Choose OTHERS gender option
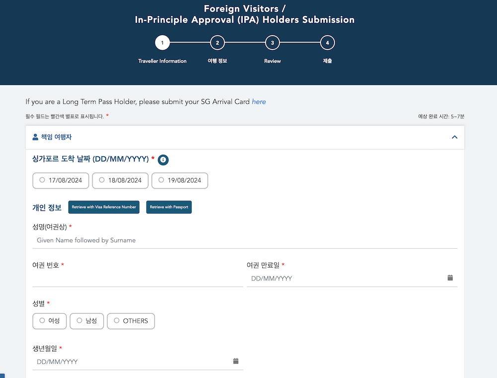 pos(131,321)
